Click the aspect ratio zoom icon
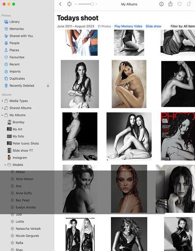195x251 pixels. [x=69, y=4]
